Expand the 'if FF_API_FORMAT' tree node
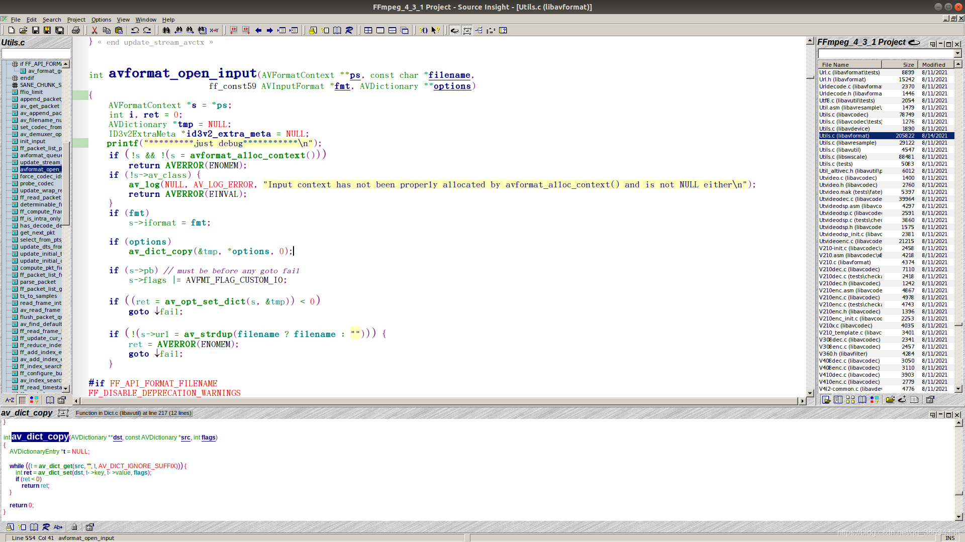Image resolution: width=965 pixels, height=542 pixels. (x=15, y=64)
